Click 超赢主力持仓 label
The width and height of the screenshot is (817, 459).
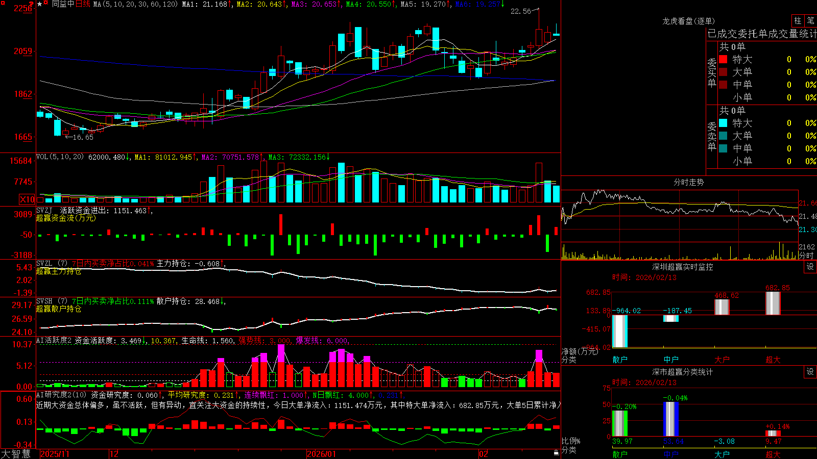(59, 271)
